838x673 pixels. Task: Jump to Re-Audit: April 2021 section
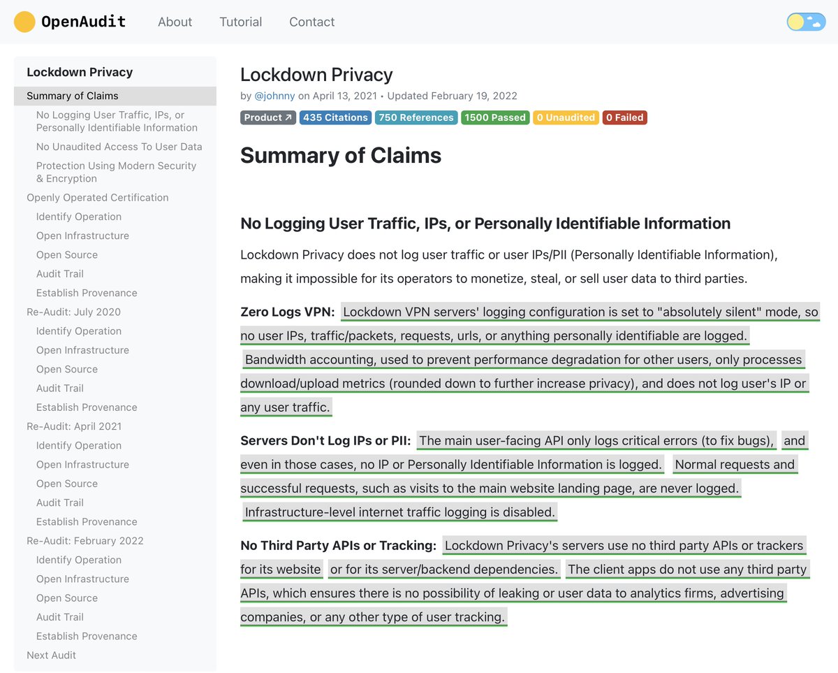coord(74,426)
